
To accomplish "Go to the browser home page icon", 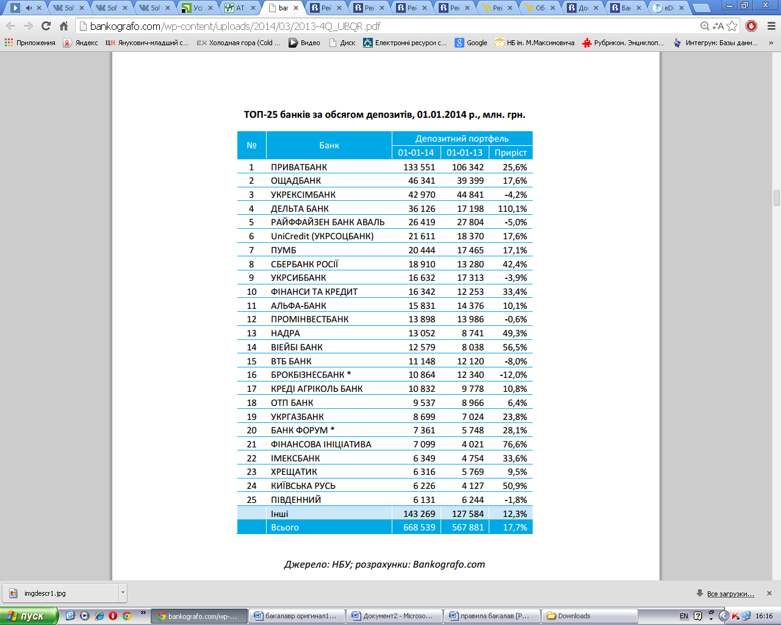I will point(63,26).
